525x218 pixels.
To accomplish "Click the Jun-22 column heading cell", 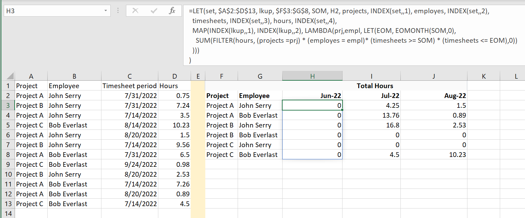I will [x=312, y=96].
